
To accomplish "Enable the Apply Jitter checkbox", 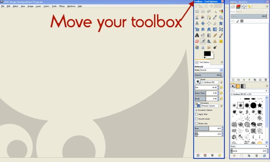I will pyautogui.click(x=197, y=114).
